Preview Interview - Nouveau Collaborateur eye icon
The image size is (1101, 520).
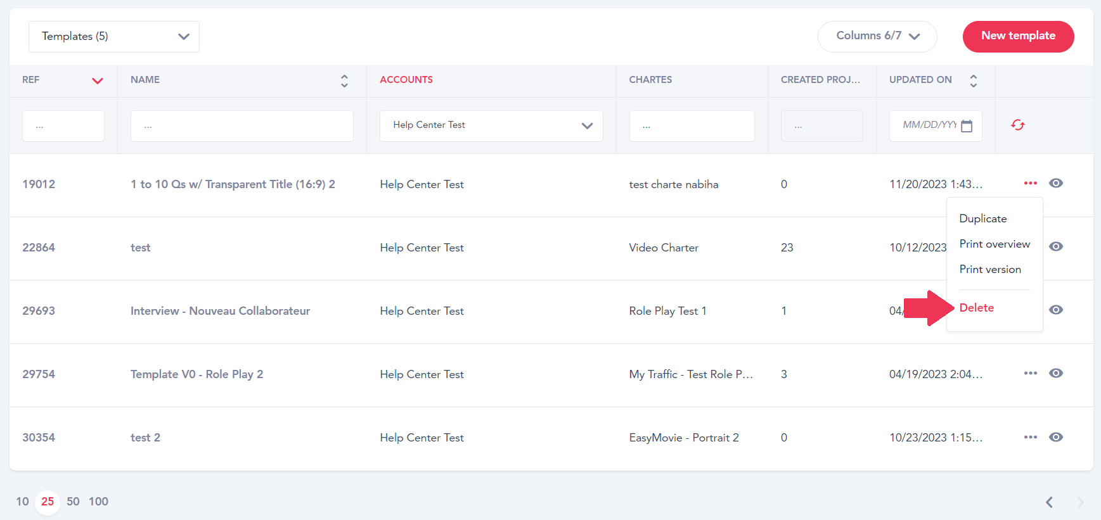[x=1056, y=310]
